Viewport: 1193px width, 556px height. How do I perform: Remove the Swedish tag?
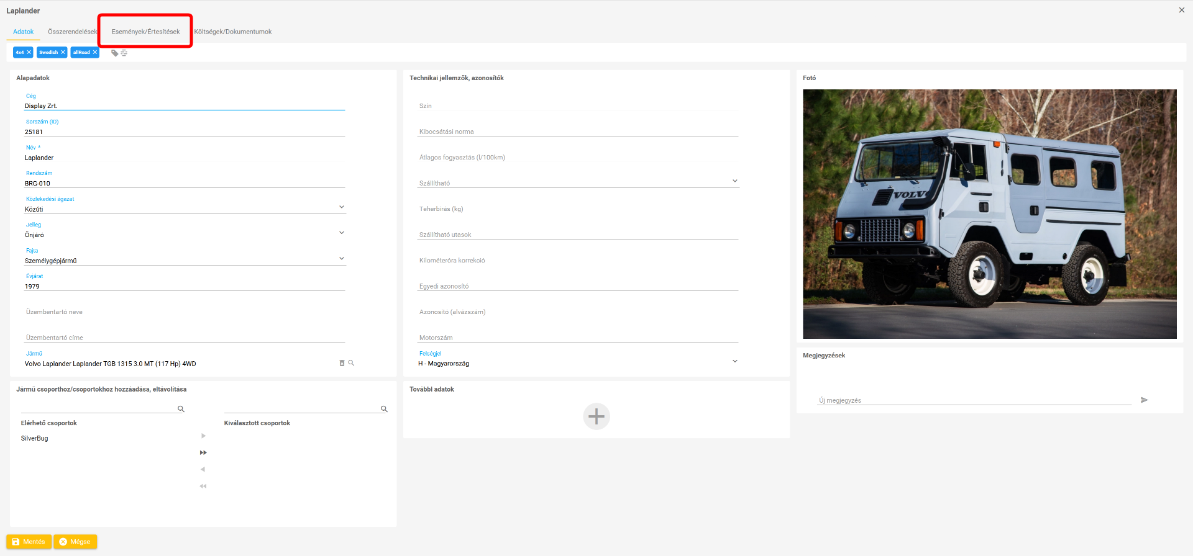[x=63, y=52]
